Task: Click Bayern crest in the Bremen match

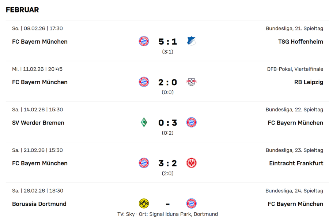Action: [192, 122]
